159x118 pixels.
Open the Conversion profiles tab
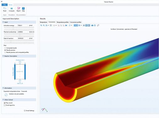[76, 22]
